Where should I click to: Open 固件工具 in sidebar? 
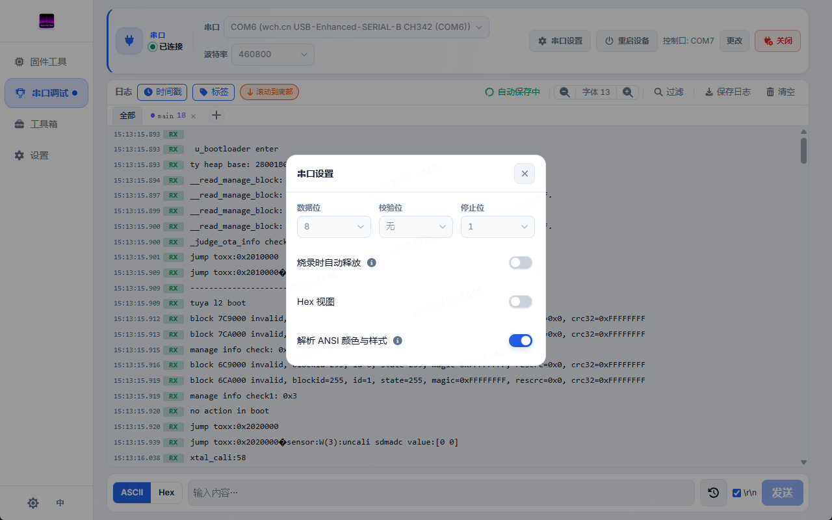click(47, 62)
